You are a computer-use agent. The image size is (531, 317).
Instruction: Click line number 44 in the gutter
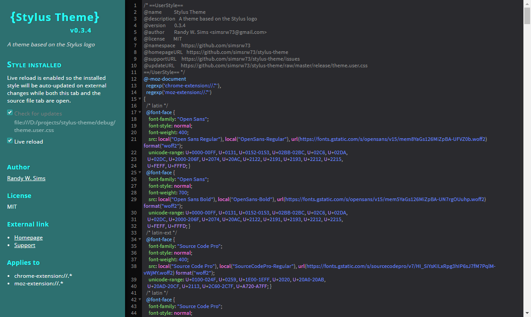[x=134, y=313]
